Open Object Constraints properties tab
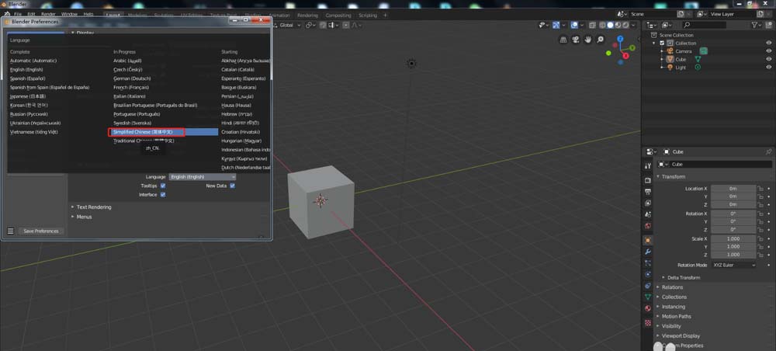 pyautogui.click(x=648, y=286)
